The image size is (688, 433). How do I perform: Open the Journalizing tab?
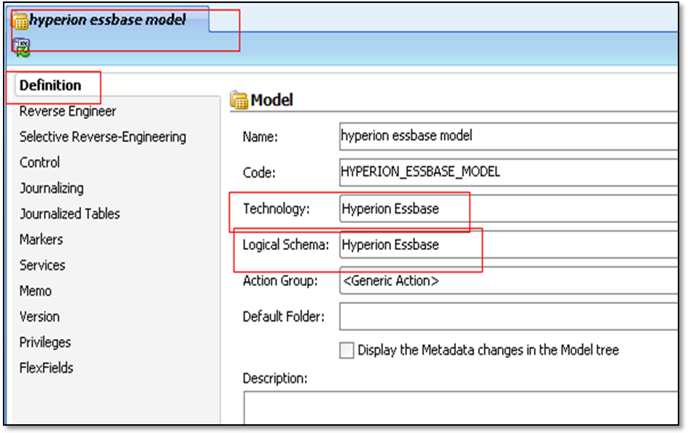coord(51,188)
